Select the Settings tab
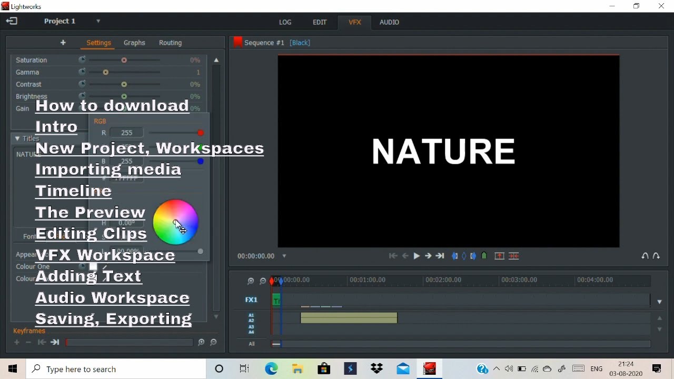The image size is (674, 379). point(99,43)
